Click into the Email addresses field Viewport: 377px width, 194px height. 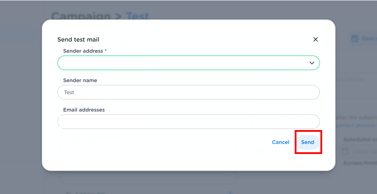pos(188,122)
